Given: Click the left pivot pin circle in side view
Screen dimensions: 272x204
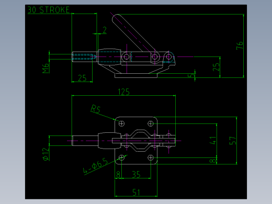Looking at the screenshot, I should pyautogui.click(x=127, y=57).
